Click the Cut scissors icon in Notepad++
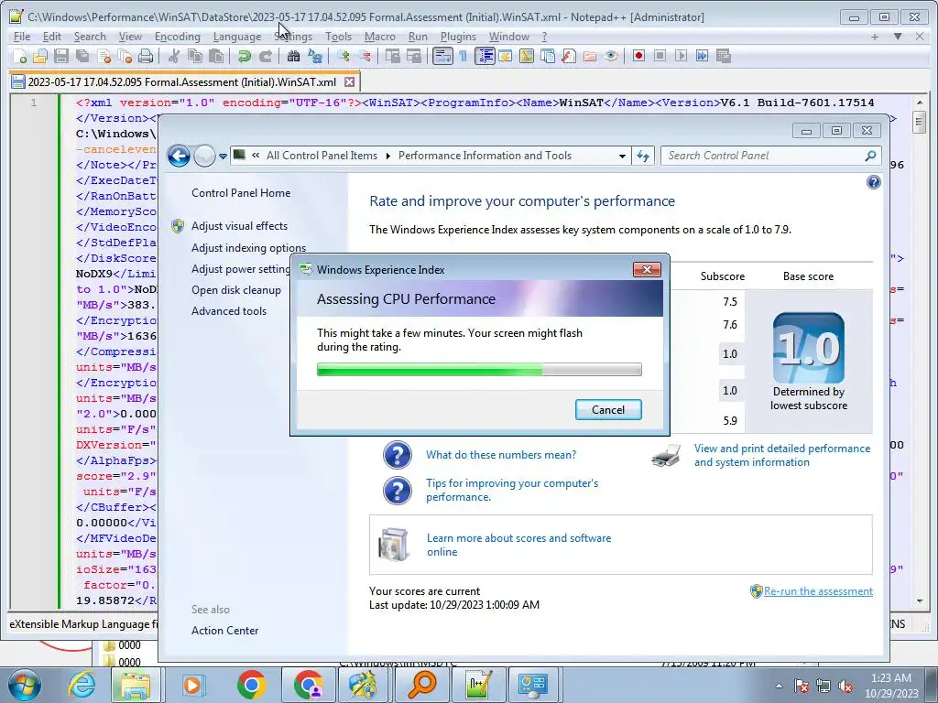 point(174,56)
